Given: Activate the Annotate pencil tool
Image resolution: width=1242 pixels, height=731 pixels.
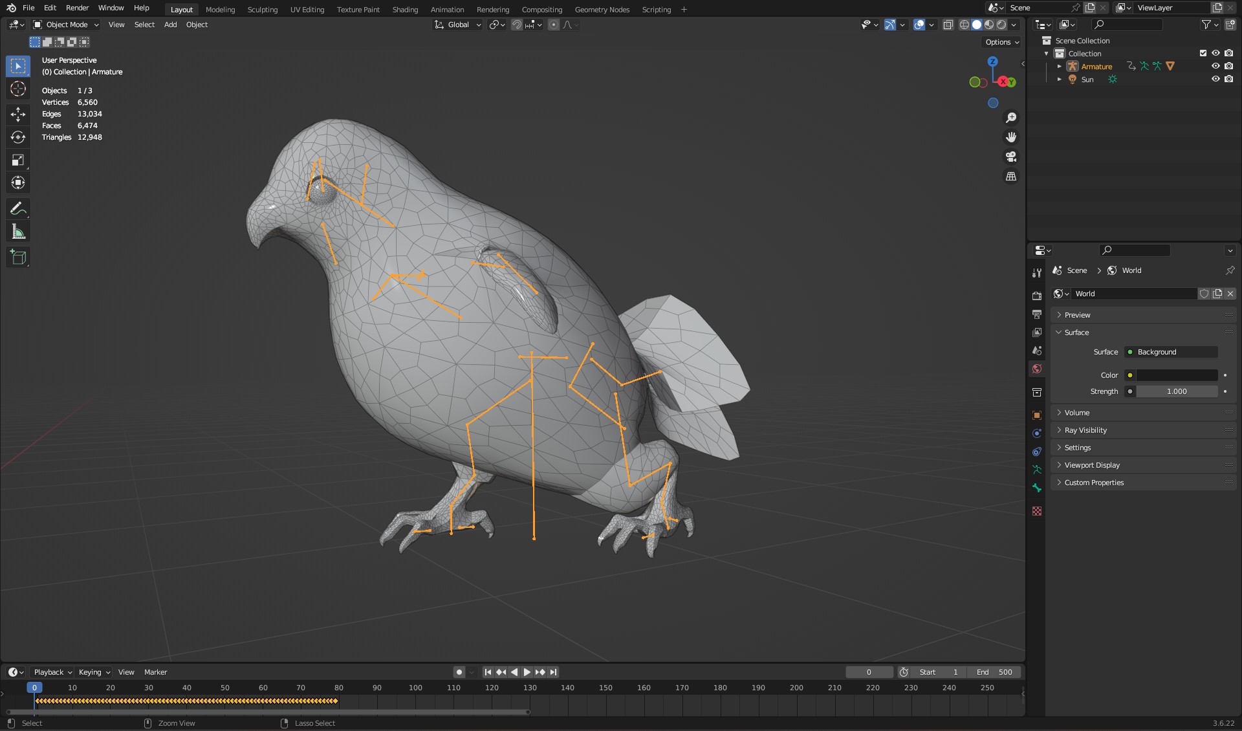Looking at the screenshot, I should pos(18,208).
